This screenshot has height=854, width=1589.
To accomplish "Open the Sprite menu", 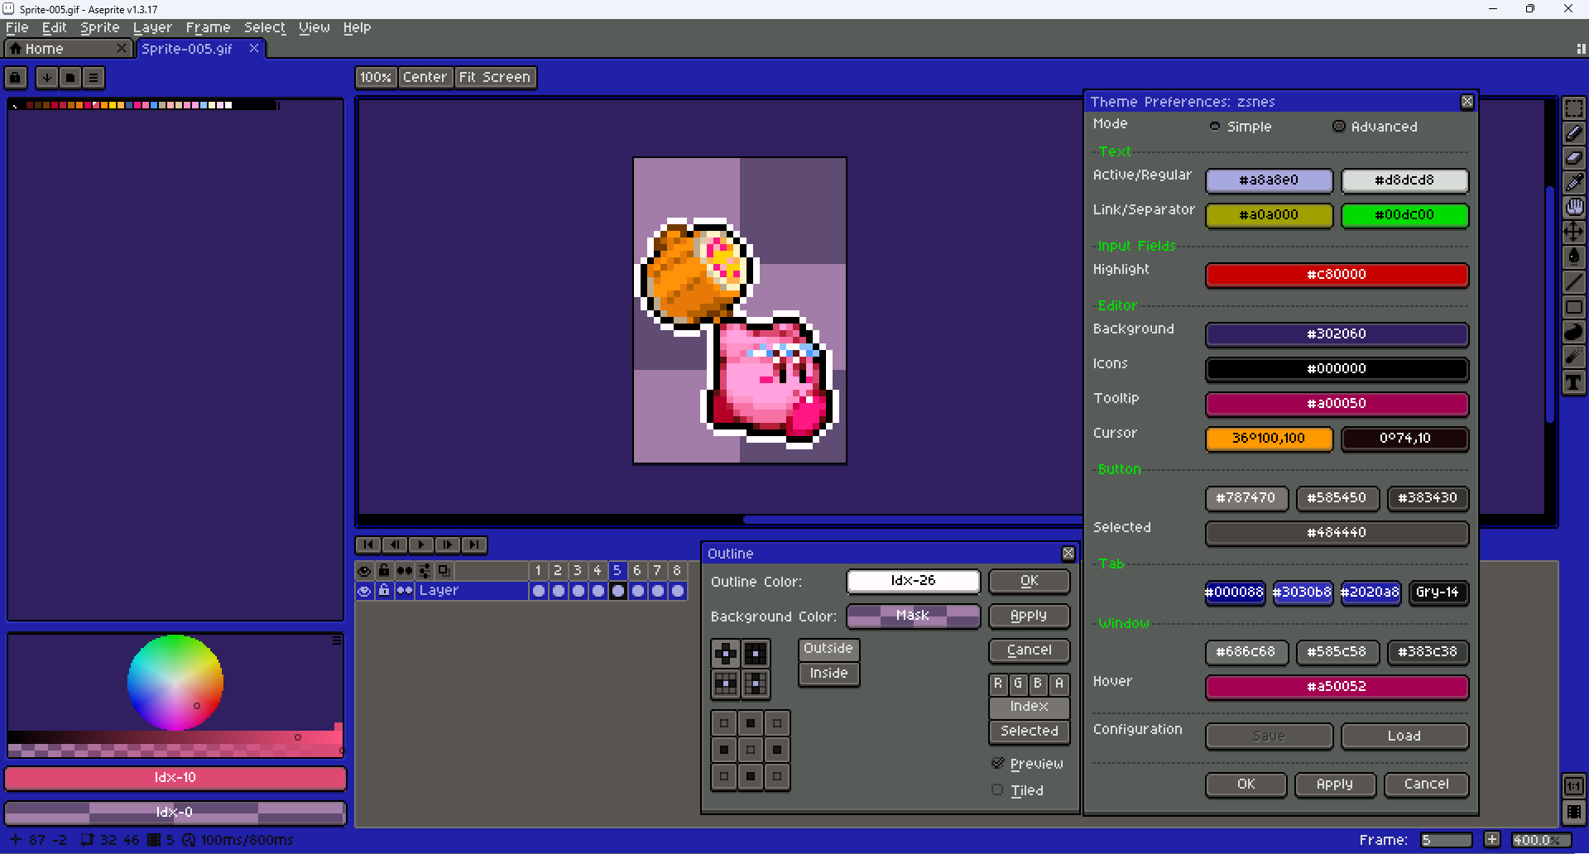I will click(x=100, y=28).
